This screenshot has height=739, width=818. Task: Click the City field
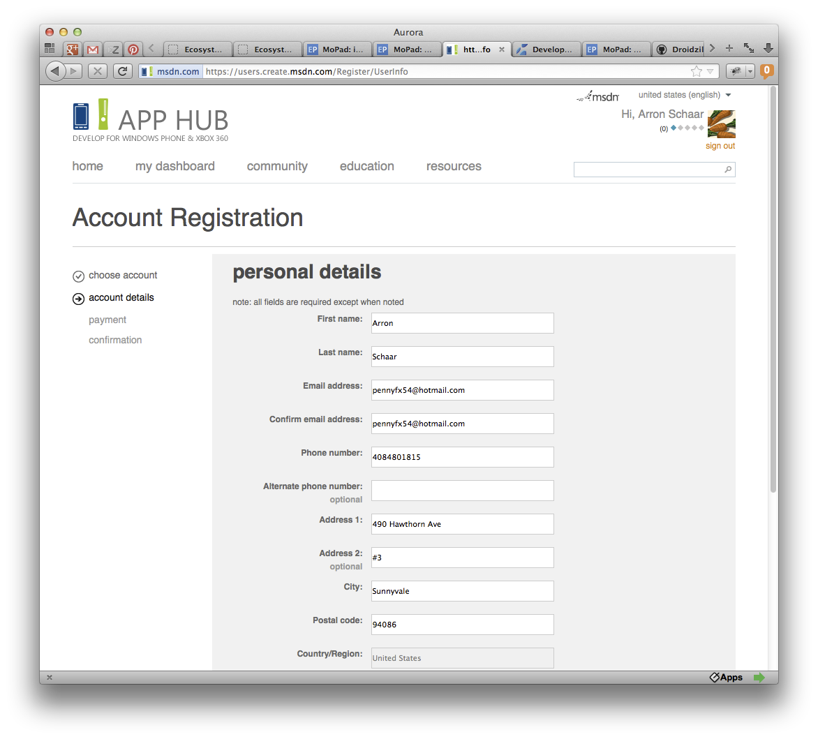click(x=462, y=591)
